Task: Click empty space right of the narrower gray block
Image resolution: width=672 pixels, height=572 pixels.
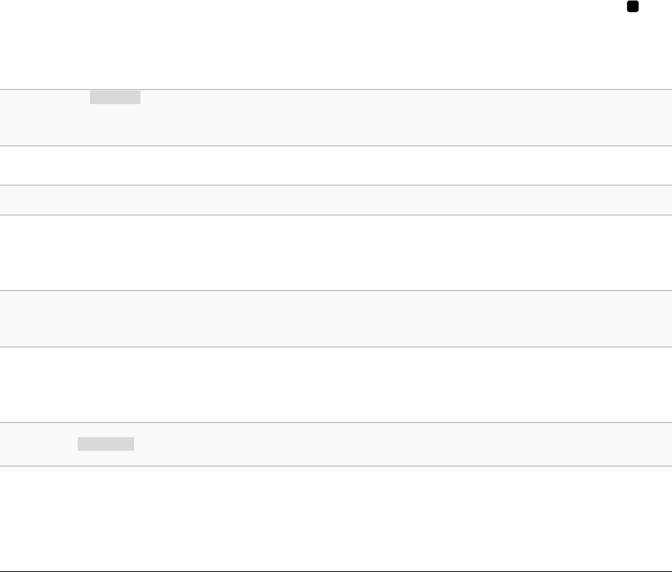Action: point(407,97)
